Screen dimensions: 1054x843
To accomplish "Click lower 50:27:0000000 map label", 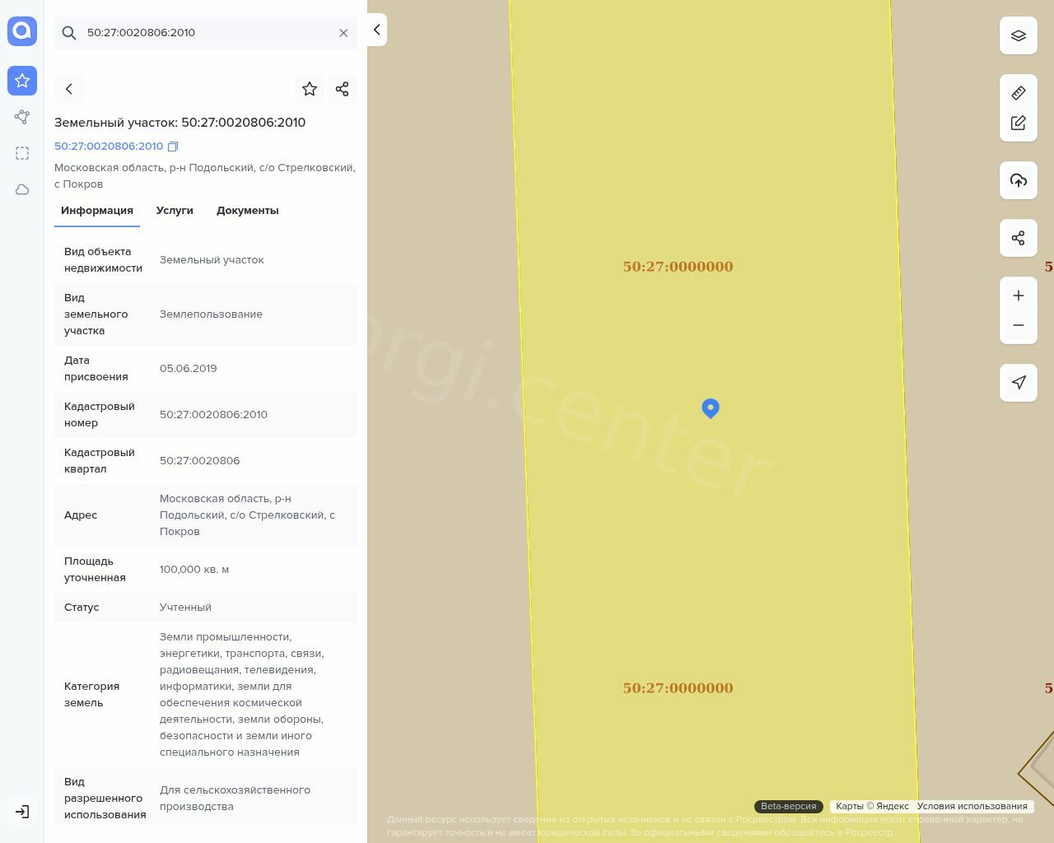I will pyautogui.click(x=678, y=688).
